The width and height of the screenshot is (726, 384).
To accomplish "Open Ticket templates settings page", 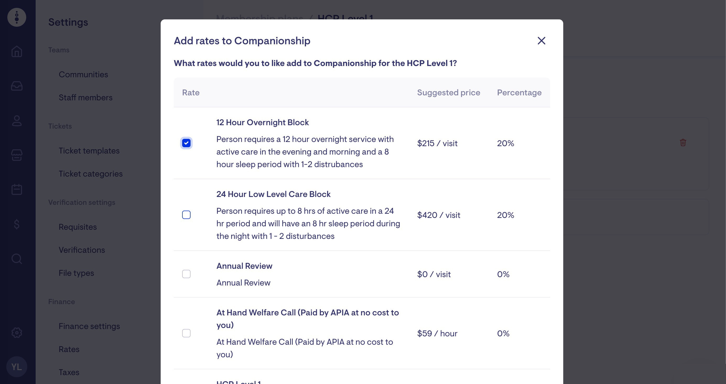I will [89, 151].
